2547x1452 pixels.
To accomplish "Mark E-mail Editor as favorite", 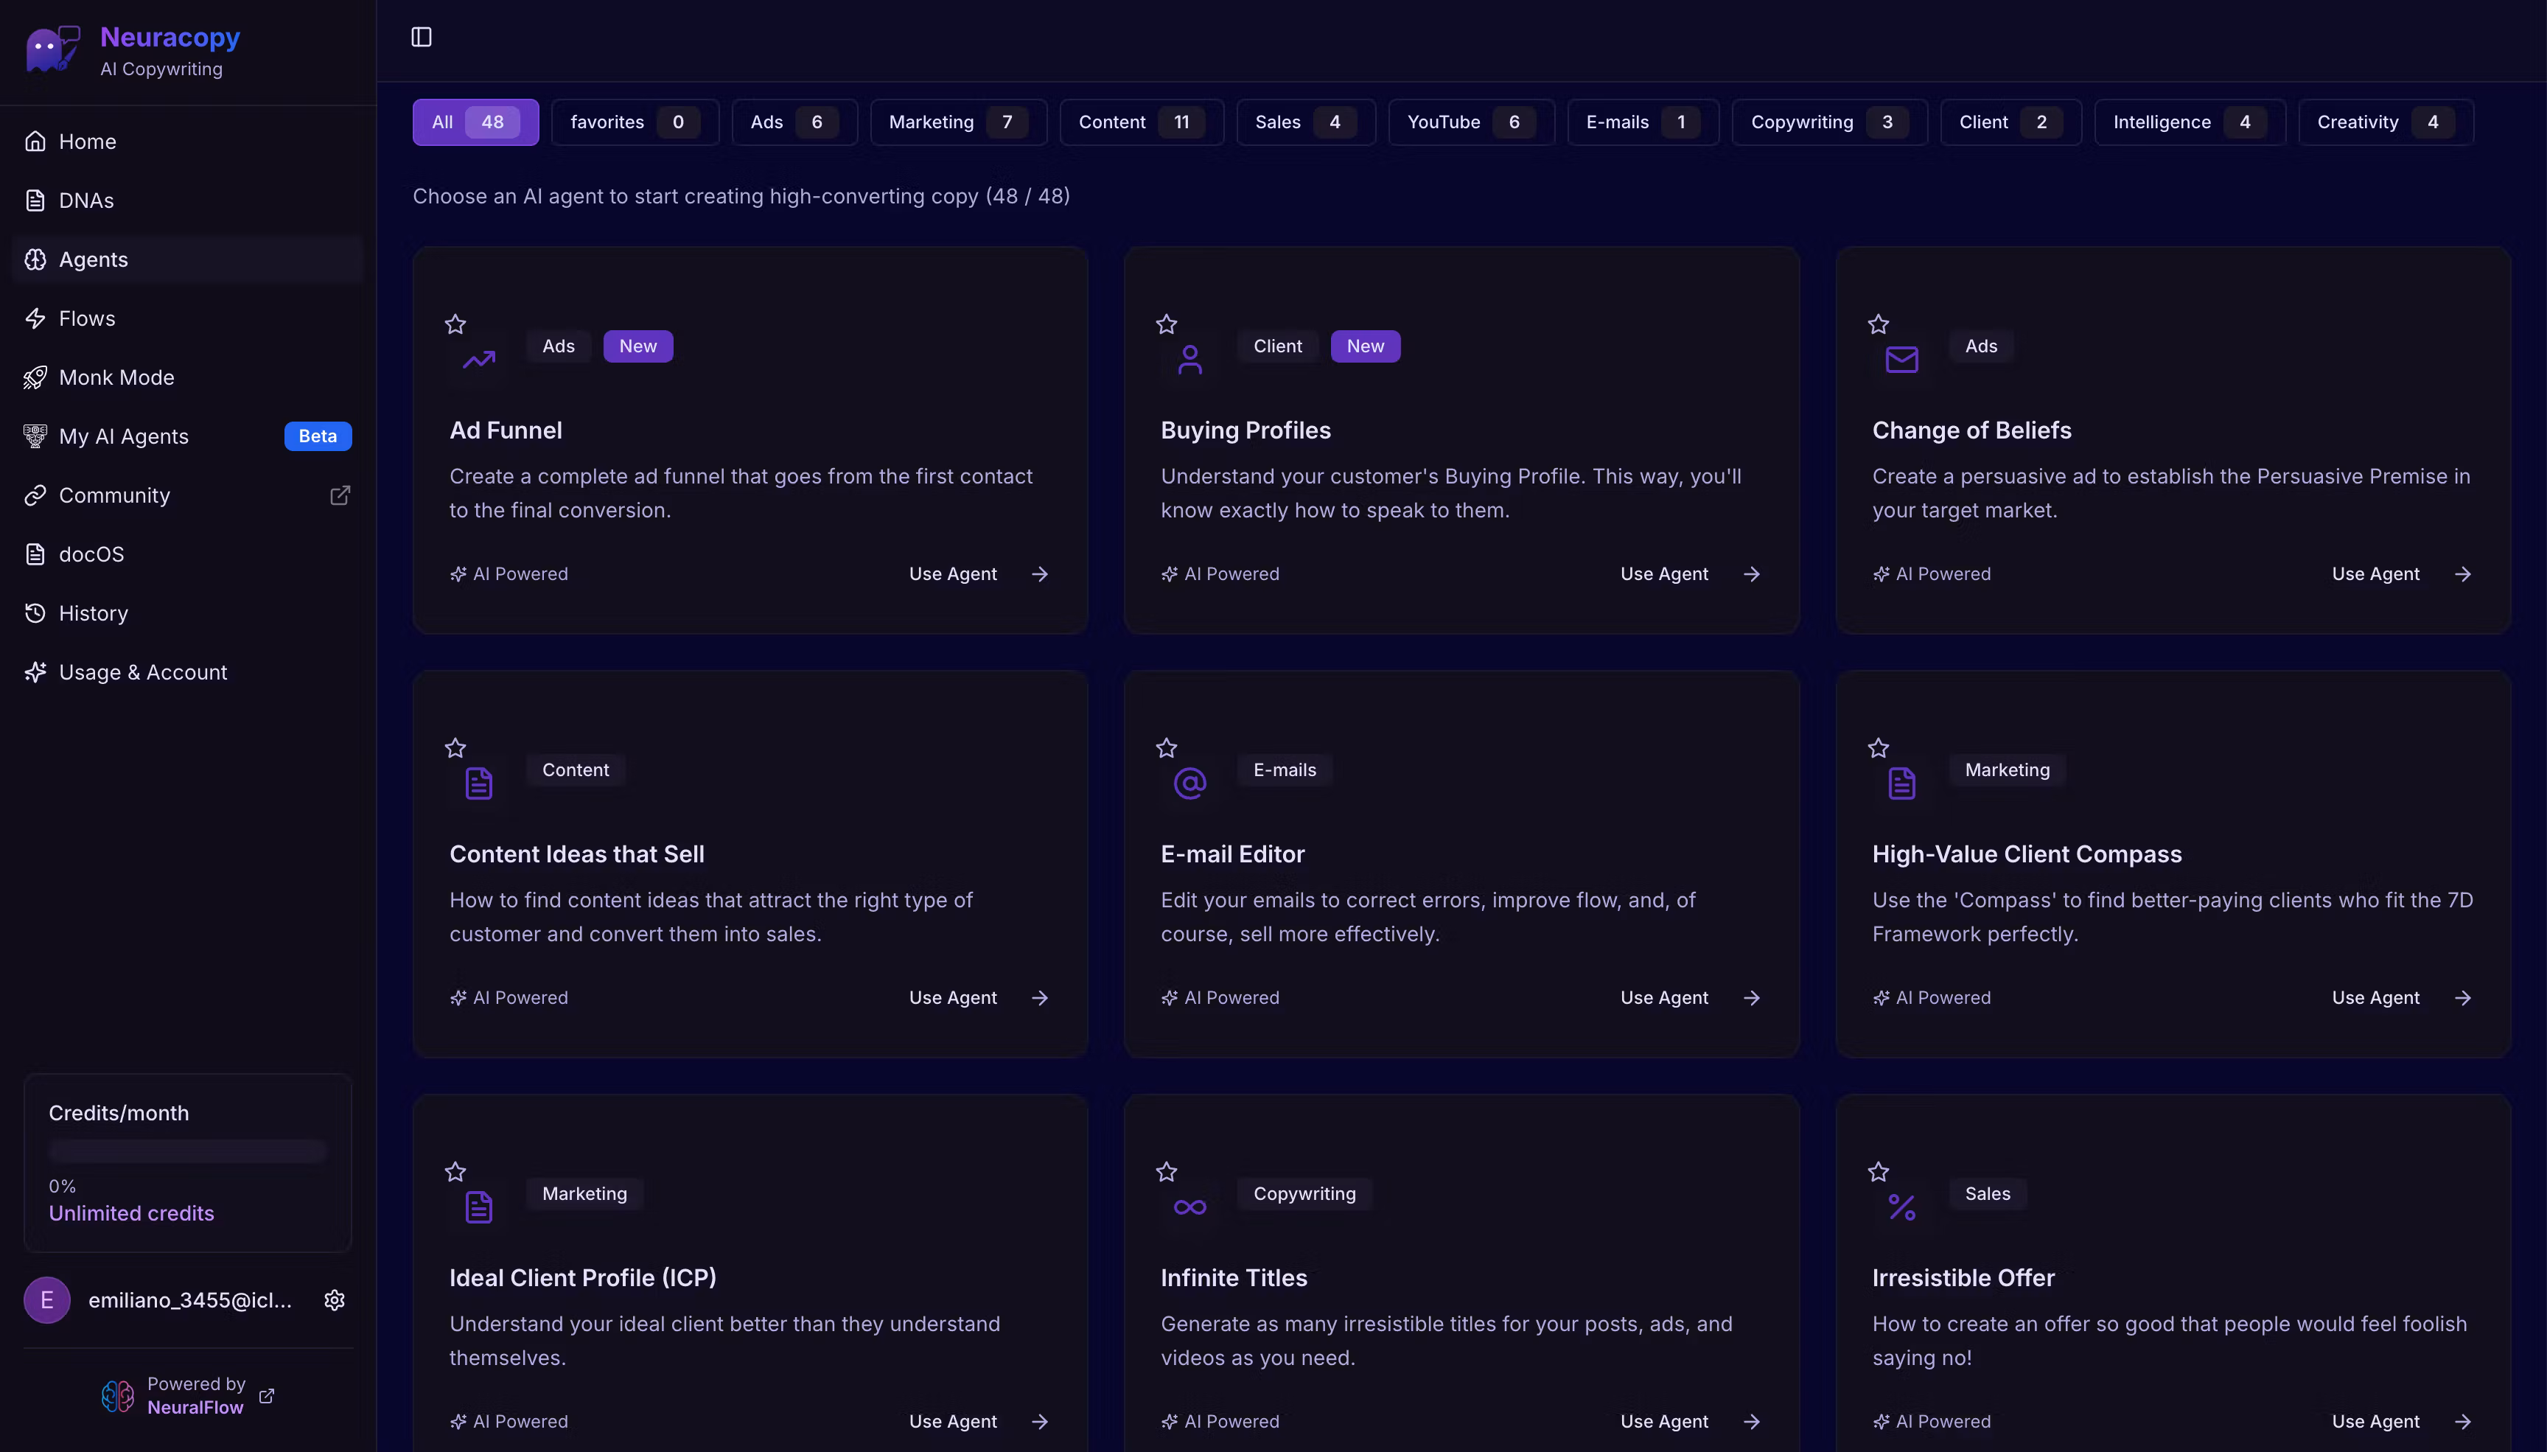I will coord(1167,748).
